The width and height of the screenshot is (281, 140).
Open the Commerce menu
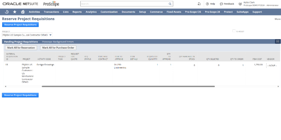(x=156, y=12)
